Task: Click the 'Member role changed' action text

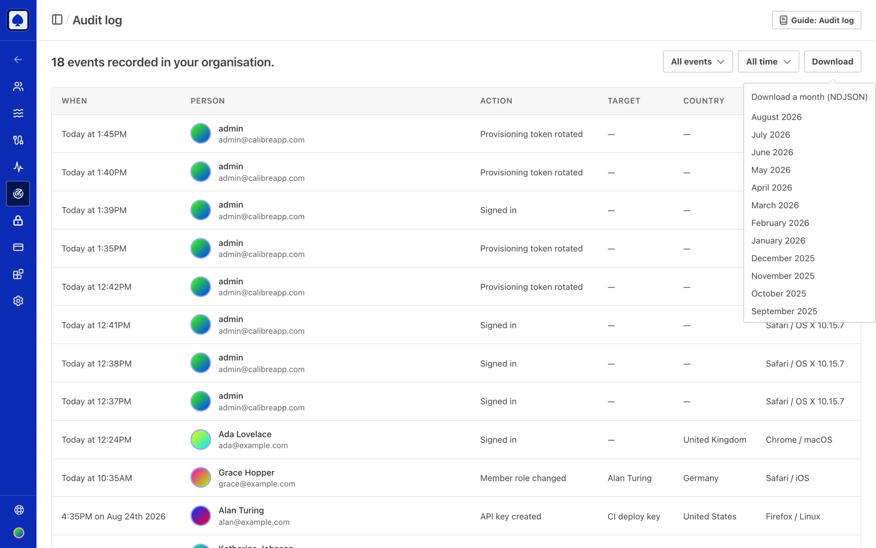Action: (523, 478)
